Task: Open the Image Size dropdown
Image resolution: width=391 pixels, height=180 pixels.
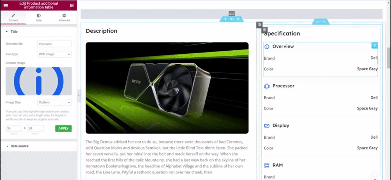Action: click(x=55, y=102)
